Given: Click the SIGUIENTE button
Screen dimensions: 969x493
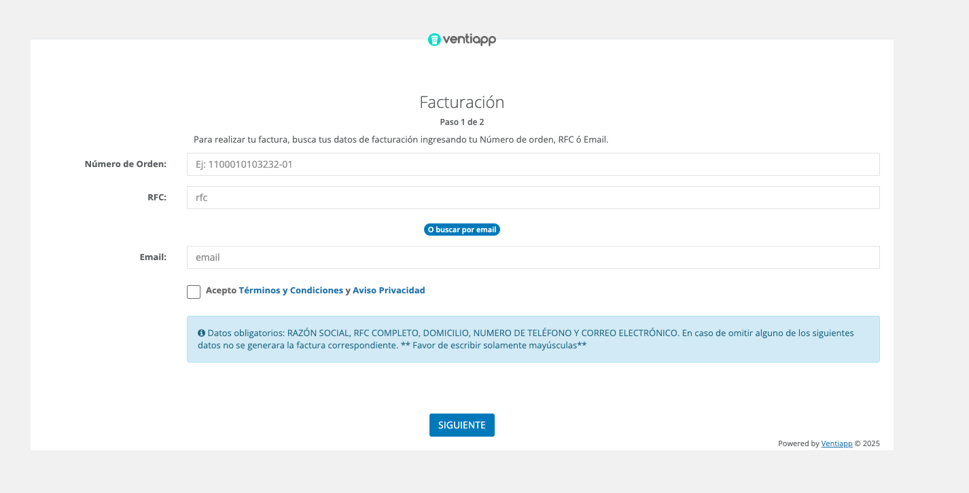Looking at the screenshot, I should pos(462,425).
